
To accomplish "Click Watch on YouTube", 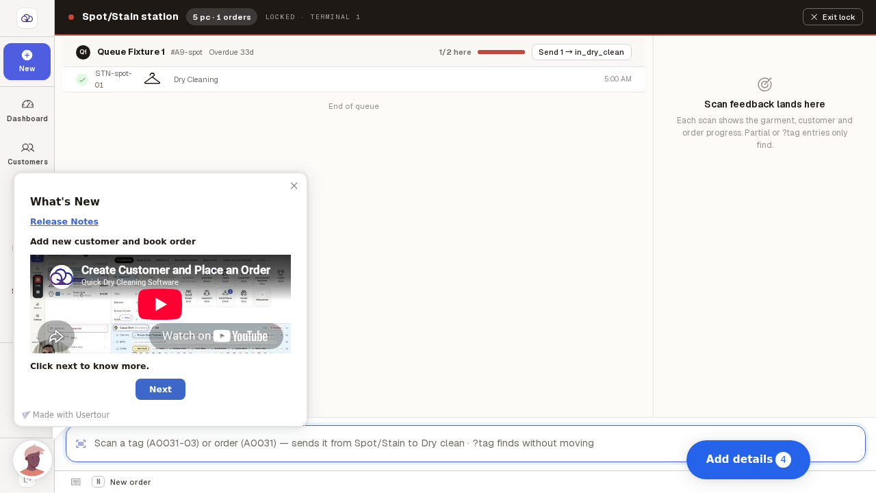I will coord(216,336).
